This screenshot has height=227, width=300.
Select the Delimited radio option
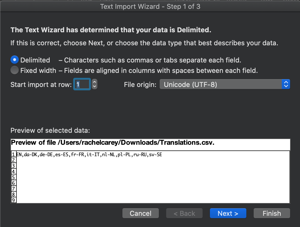click(x=15, y=60)
